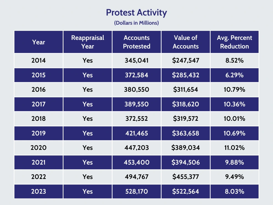Click the 8.52% average reduction cell
This screenshot has width=273, height=205.
click(234, 61)
